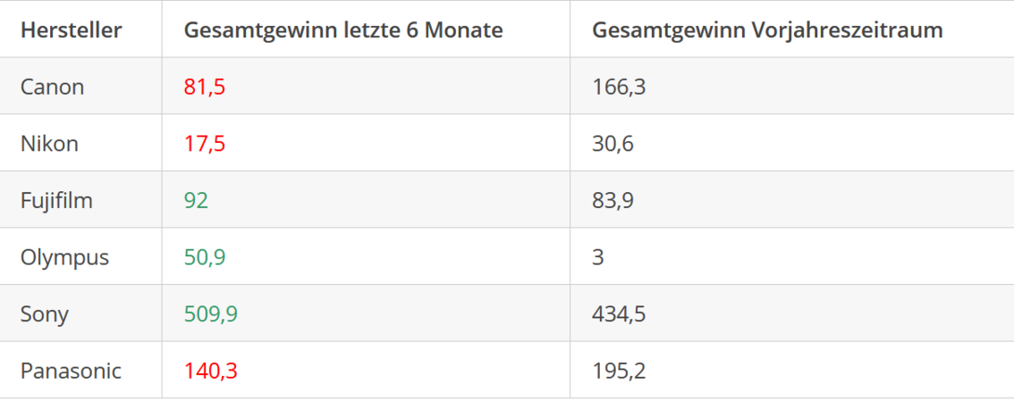Click Fujifilm's previous-year value 83,9

(613, 200)
